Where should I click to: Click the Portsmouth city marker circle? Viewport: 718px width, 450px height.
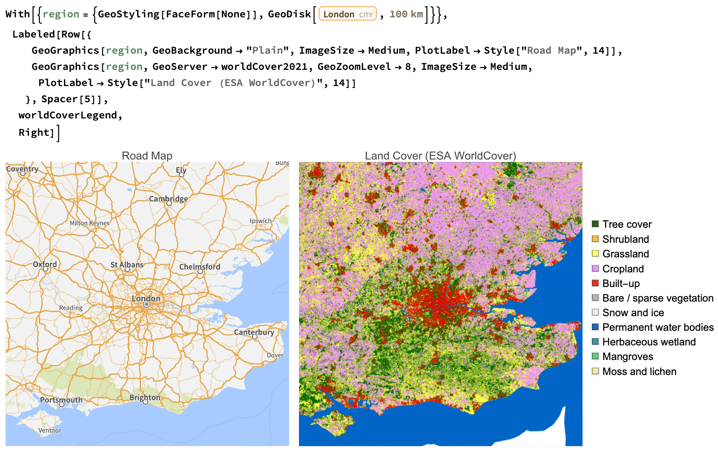click(62, 405)
